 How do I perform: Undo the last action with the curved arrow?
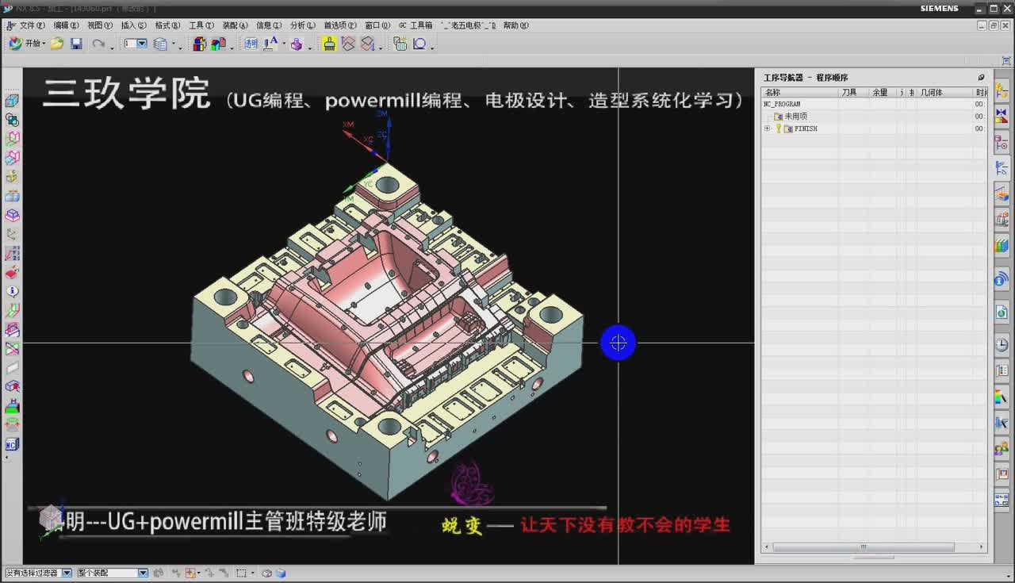(98, 44)
